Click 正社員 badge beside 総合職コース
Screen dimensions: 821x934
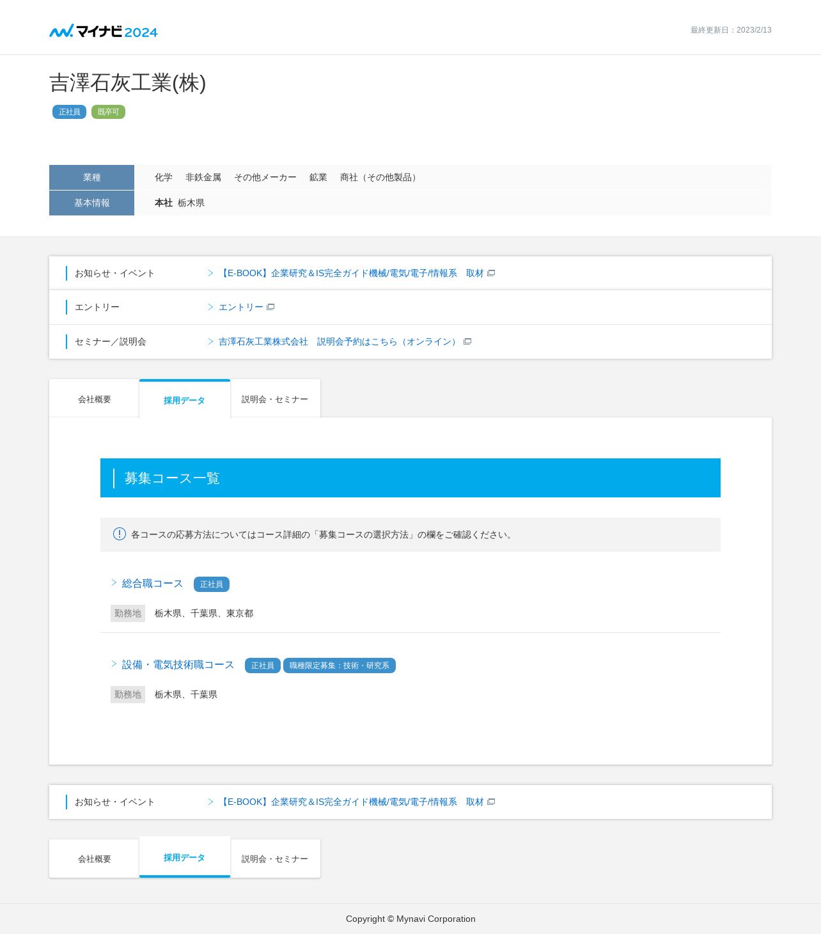(212, 584)
